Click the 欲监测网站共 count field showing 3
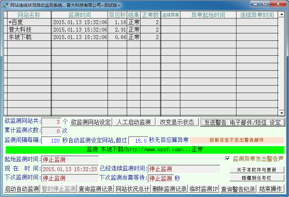The width and height of the screenshot is (289, 197). [x=51, y=122]
